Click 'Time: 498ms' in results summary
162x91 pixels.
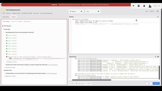[6, 21]
